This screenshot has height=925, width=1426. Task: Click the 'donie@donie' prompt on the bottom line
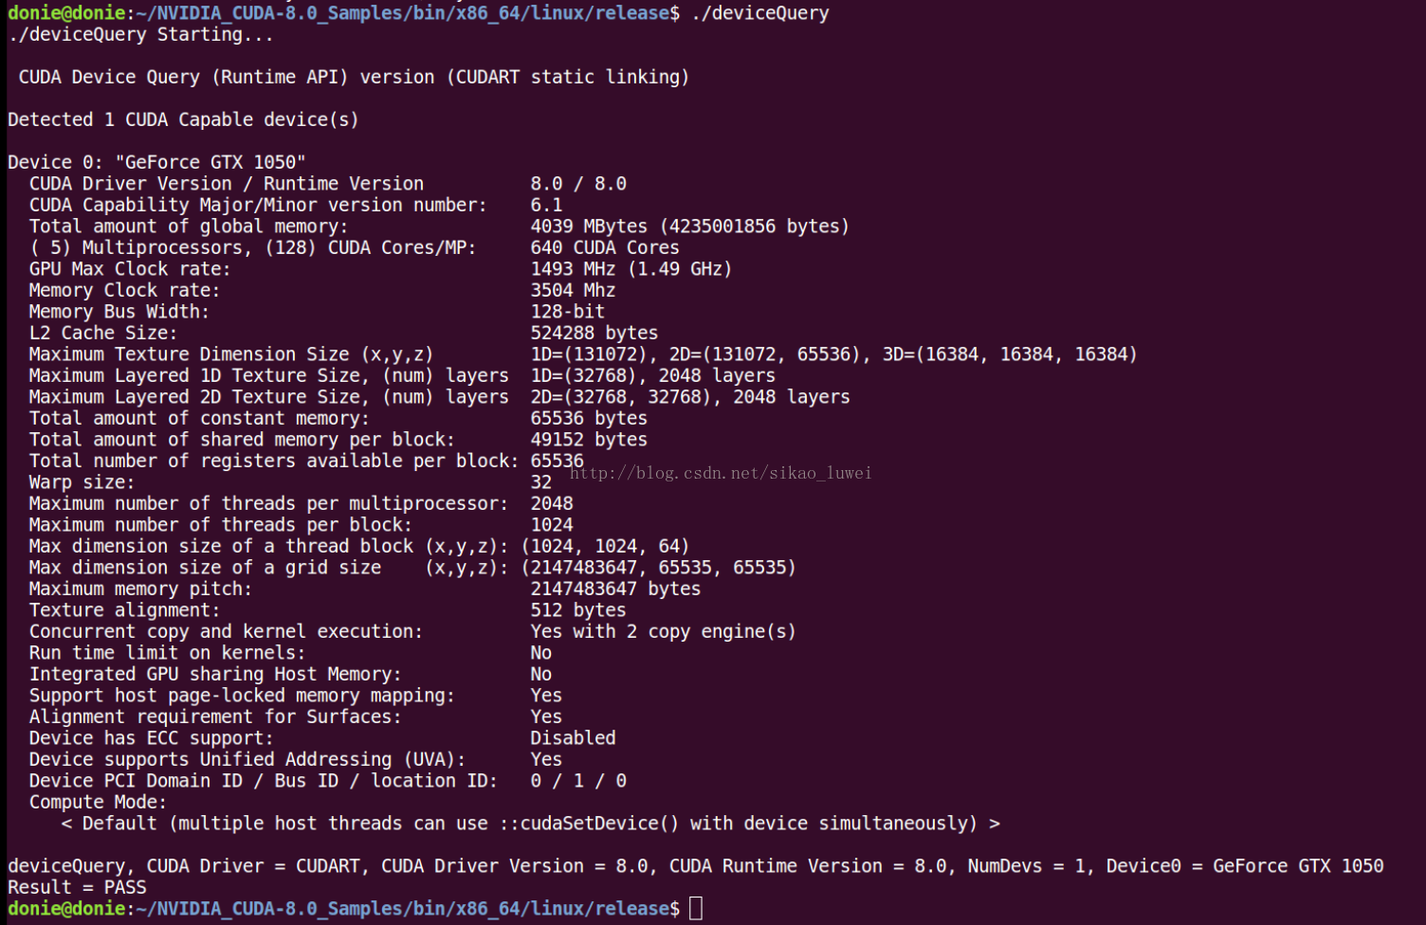66,908
